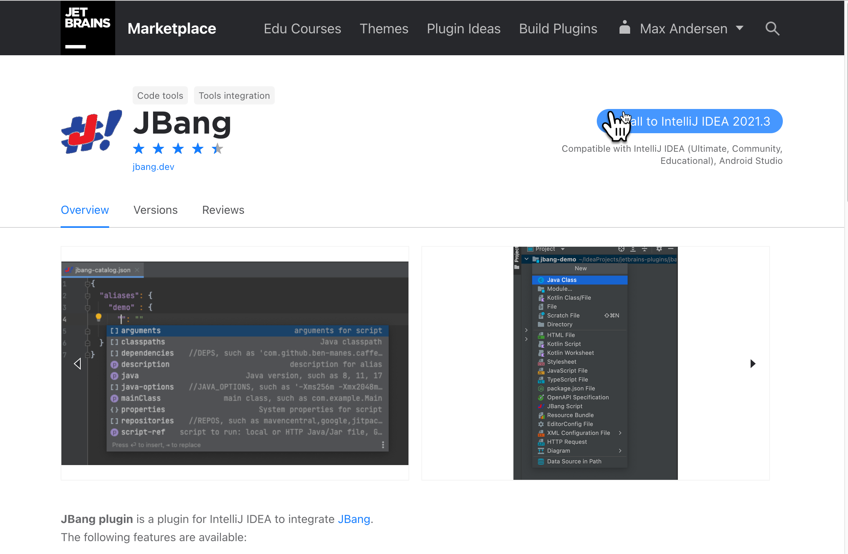Select java-options completion suggestion

click(248, 387)
